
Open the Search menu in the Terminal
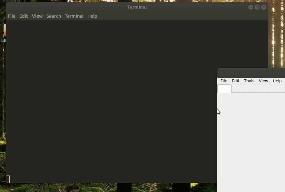click(54, 16)
